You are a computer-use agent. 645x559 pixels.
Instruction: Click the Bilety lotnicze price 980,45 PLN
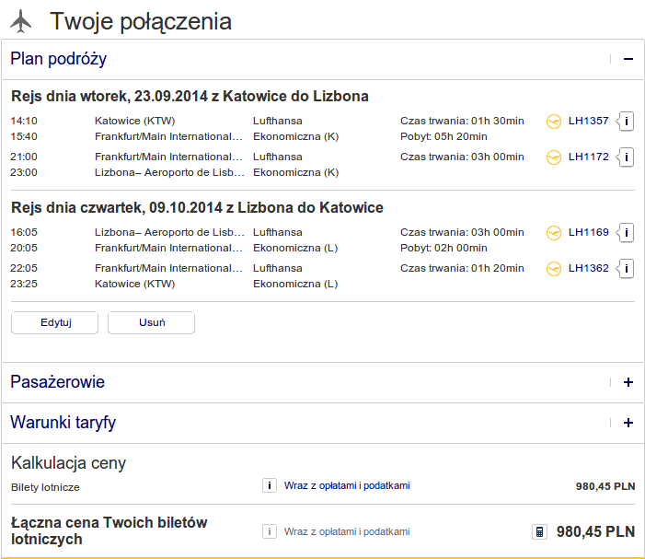[605, 486]
